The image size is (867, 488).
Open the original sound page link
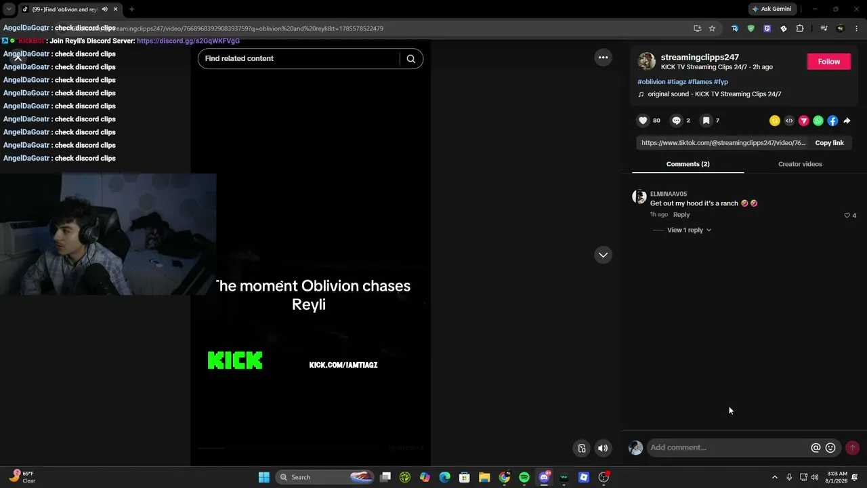point(714,94)
